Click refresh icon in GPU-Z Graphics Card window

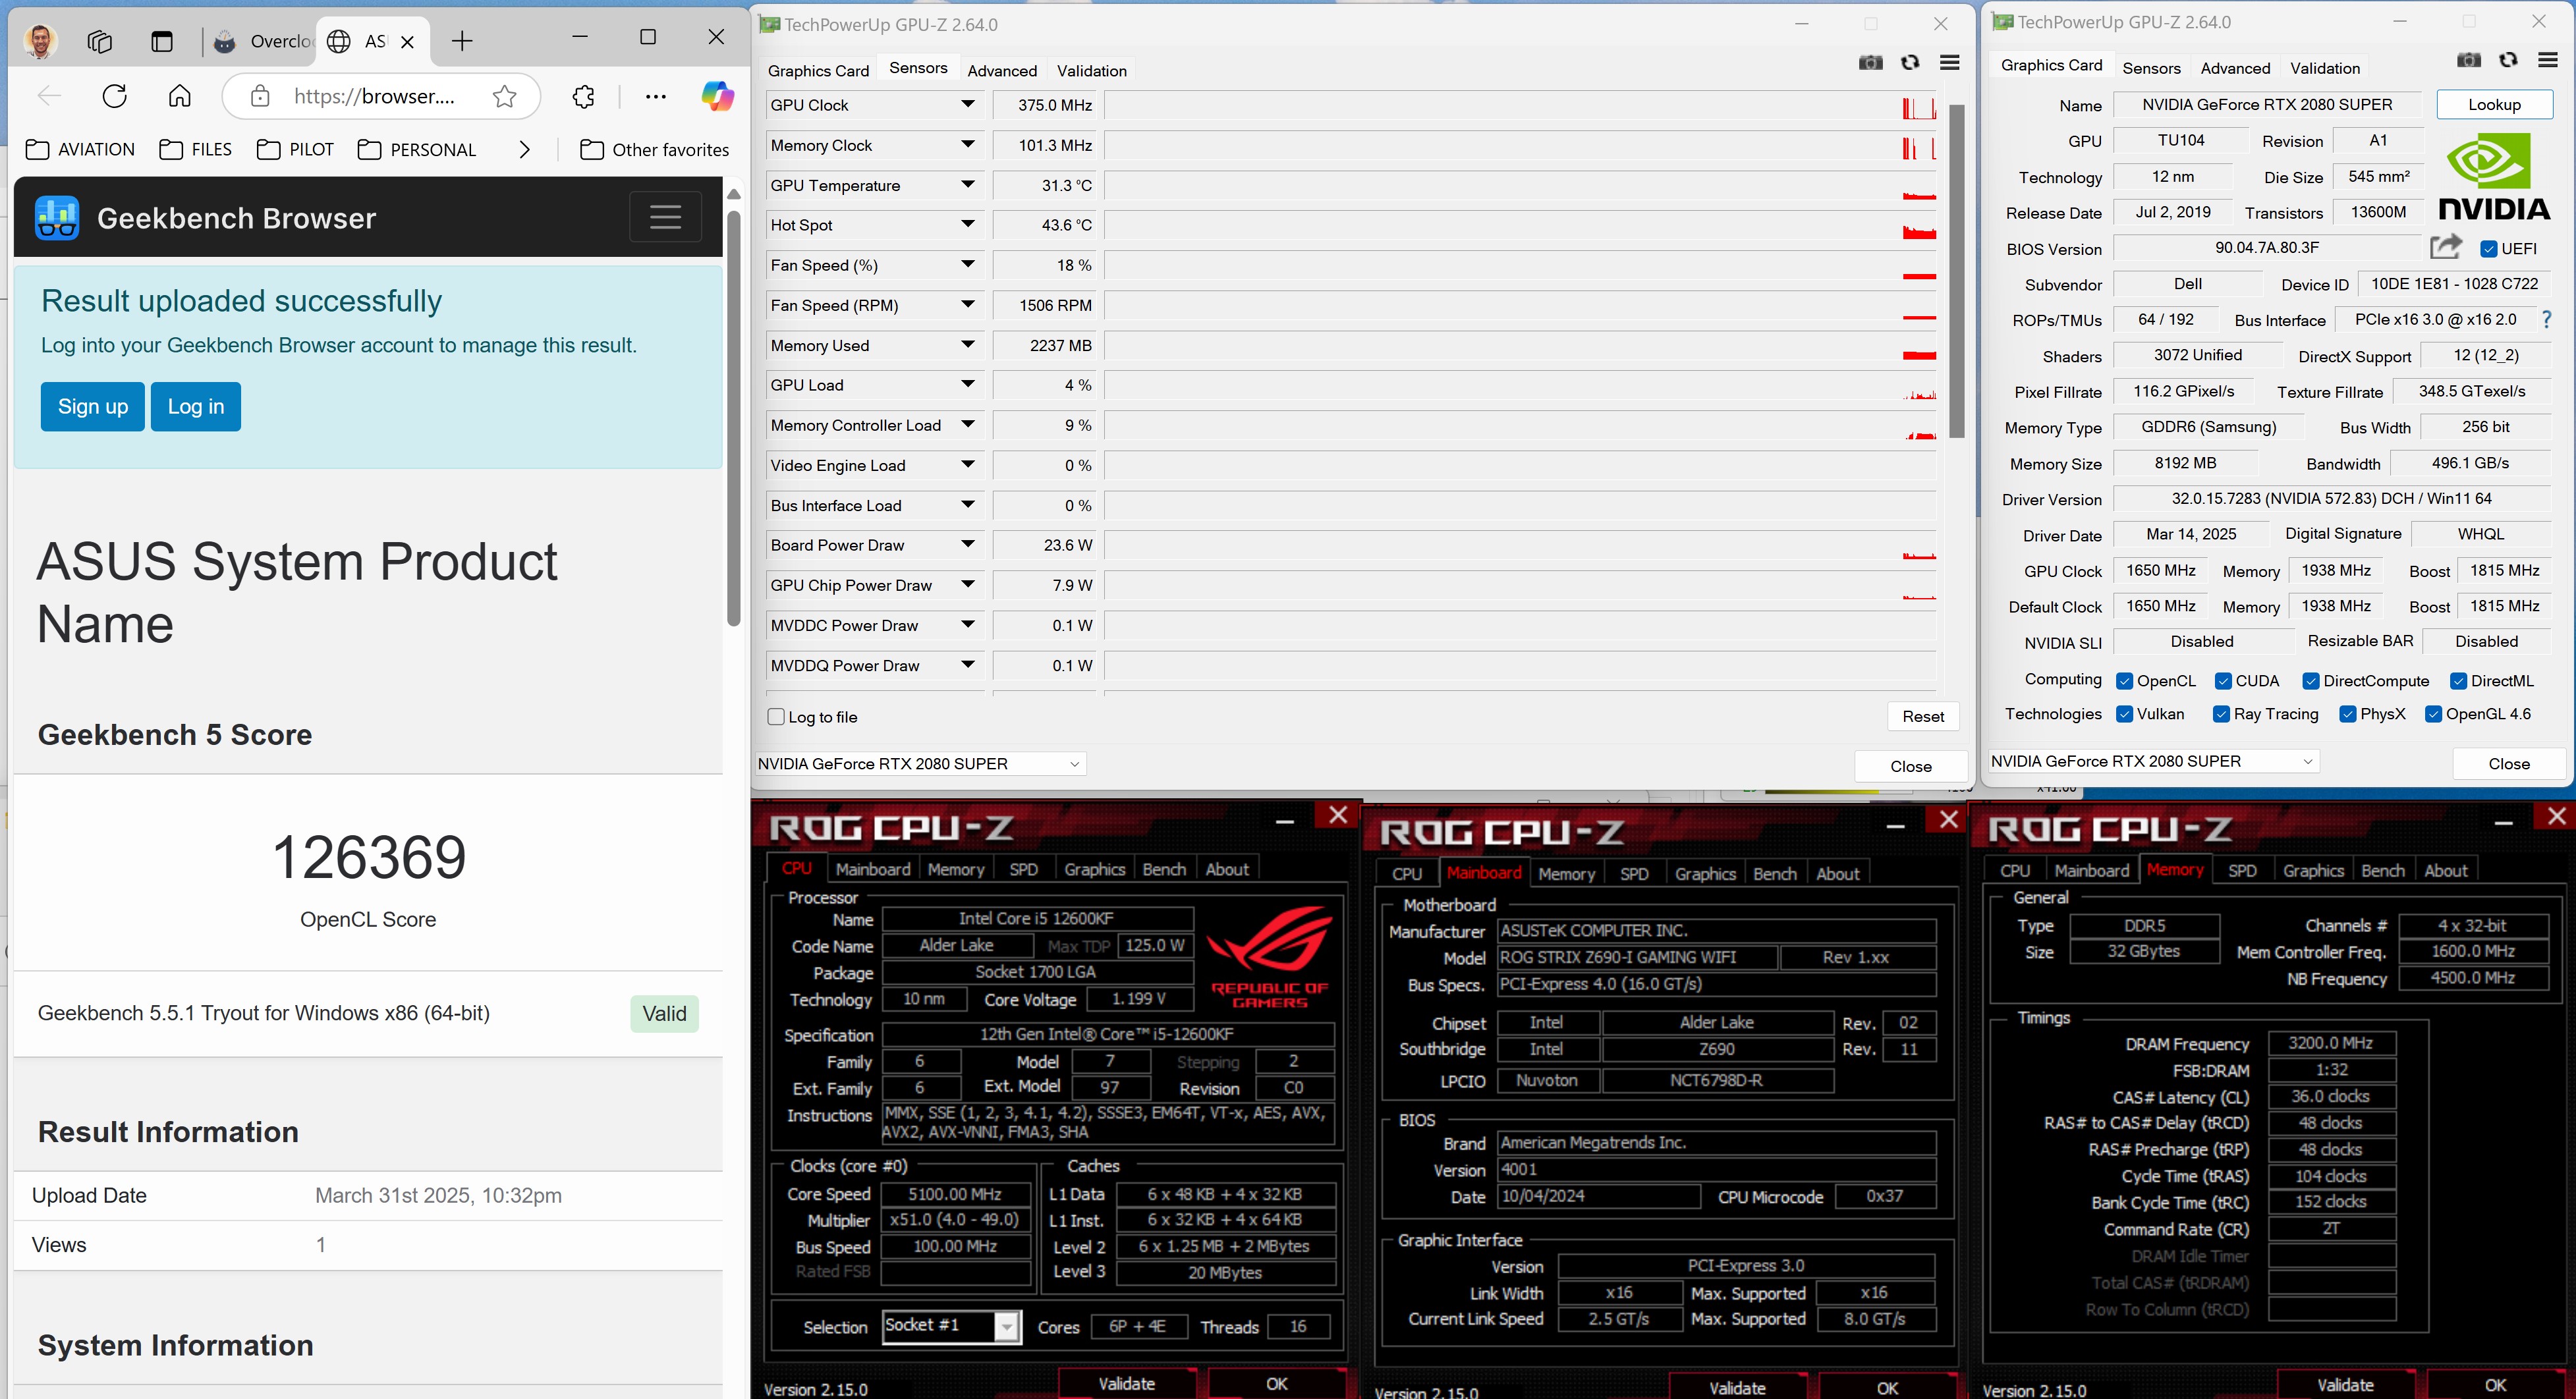pyautogui.click(x=2508, y=60)
